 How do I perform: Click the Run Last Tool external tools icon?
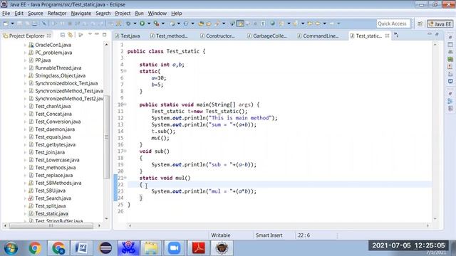click(156, 23)
